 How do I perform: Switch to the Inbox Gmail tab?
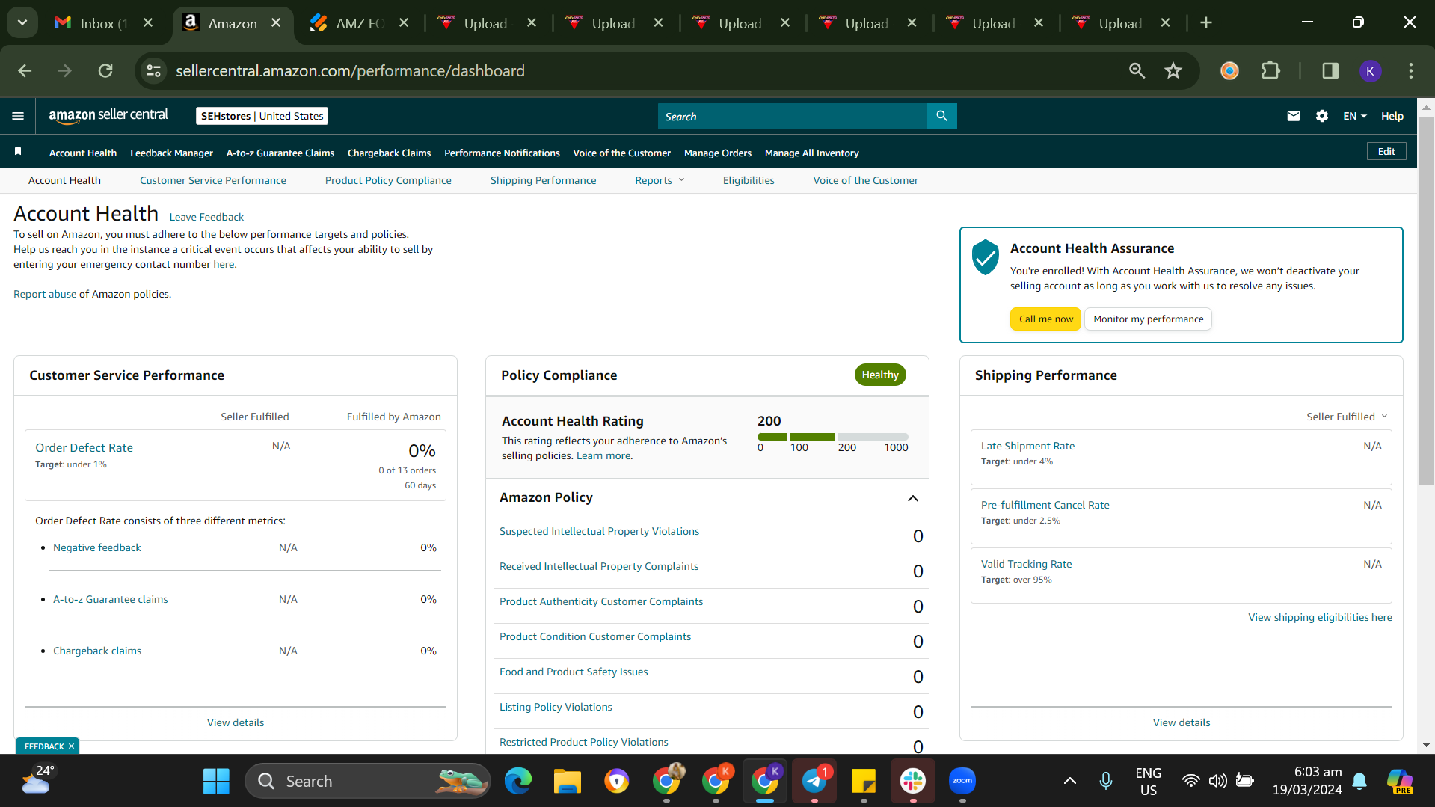104,23
